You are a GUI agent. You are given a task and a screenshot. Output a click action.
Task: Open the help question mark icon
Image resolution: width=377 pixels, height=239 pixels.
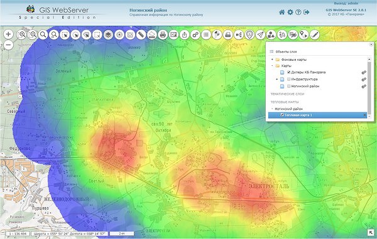pyautogui.click(x=298, y=12)
